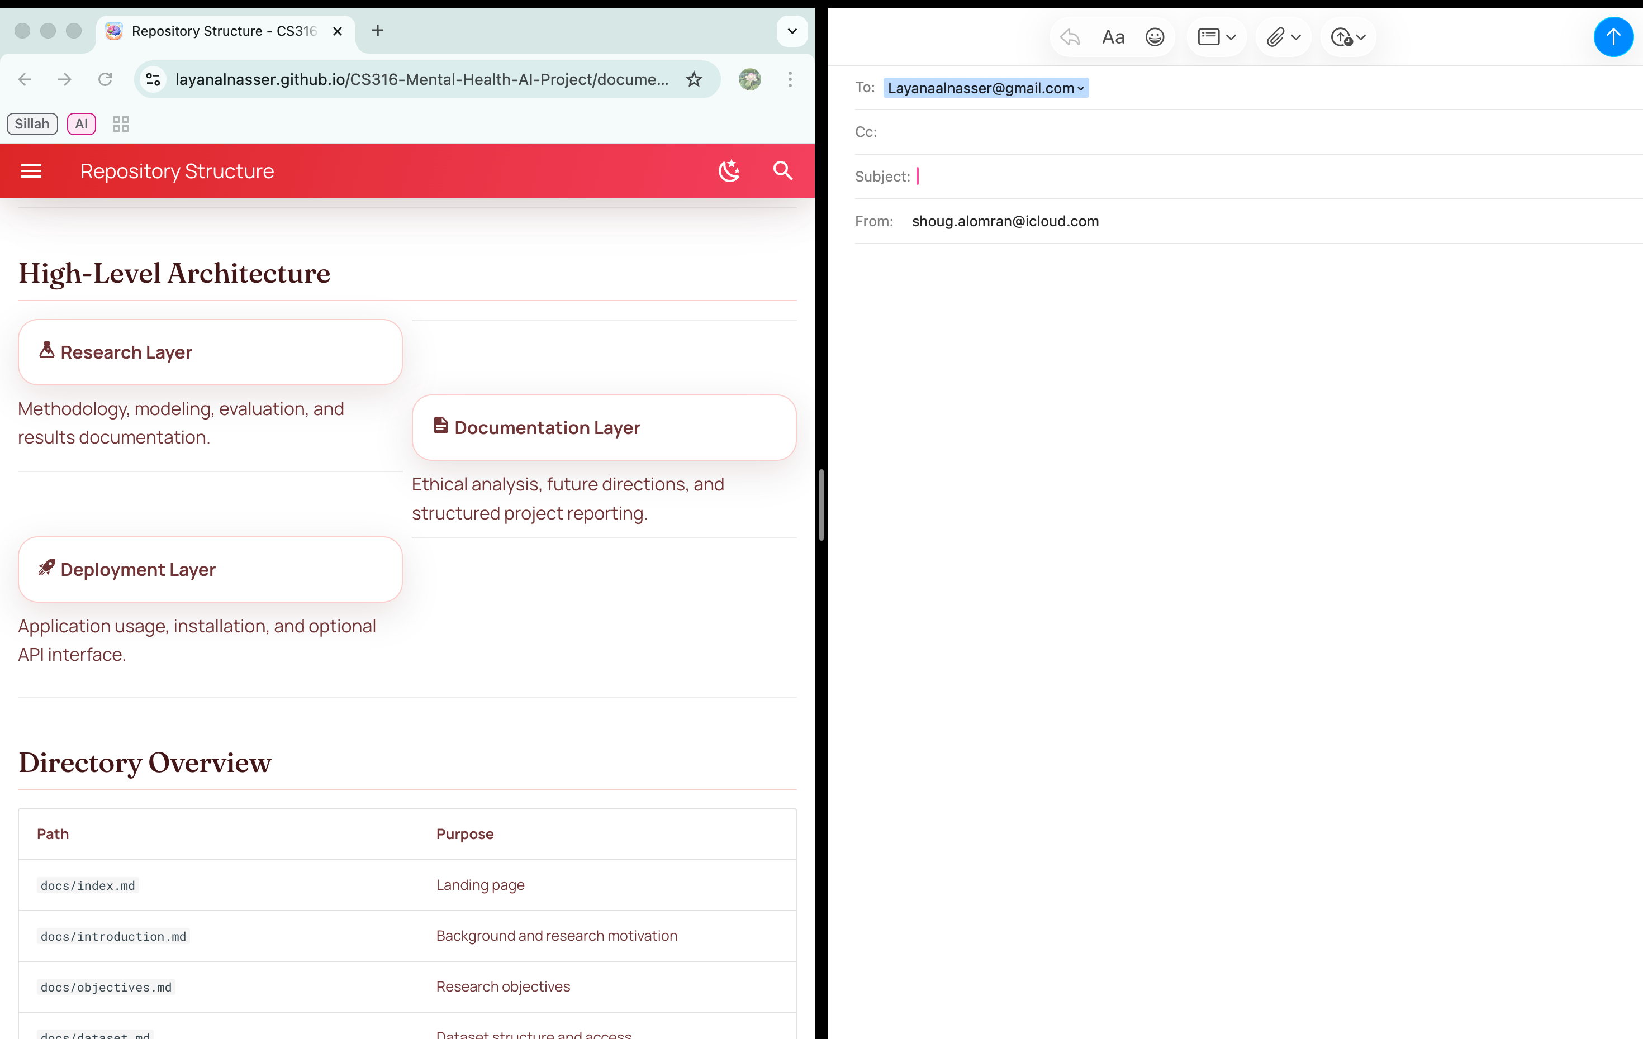The width and height of the screenshot is (1643, 1039).
Task: Click the Directory Overview heading
Action: 145,762
